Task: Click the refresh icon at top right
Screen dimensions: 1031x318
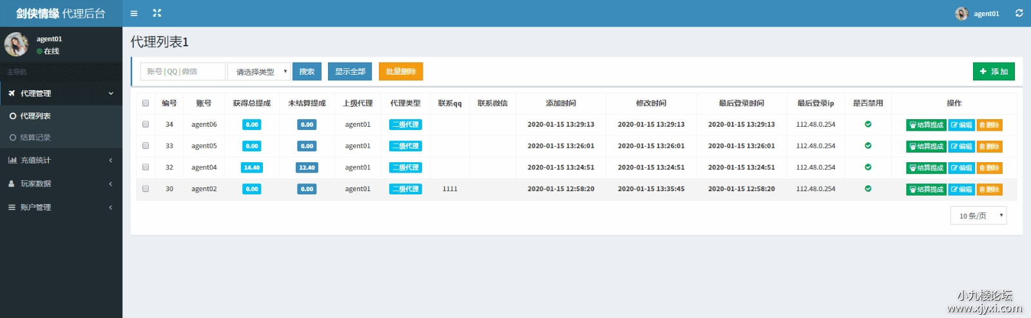Action: pyautogui.click(x=1019, y=14)
